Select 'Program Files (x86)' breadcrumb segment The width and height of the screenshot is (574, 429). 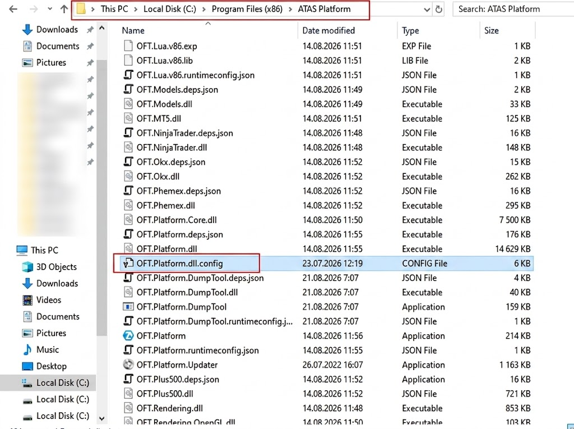coord(247,9)
